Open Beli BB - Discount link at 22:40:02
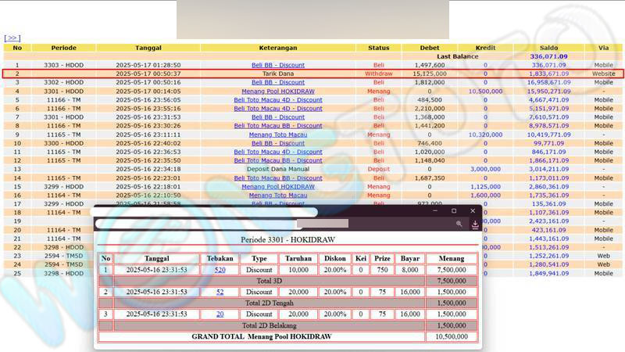This screenshot has width=625, height=352. pyautogui.click(x=278, y=143)
